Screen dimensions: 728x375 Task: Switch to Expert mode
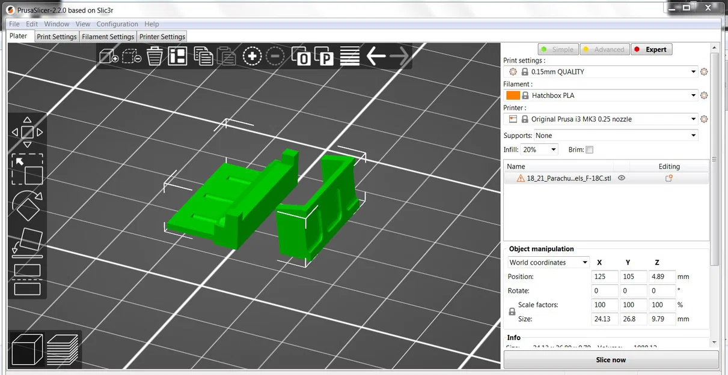651,49
